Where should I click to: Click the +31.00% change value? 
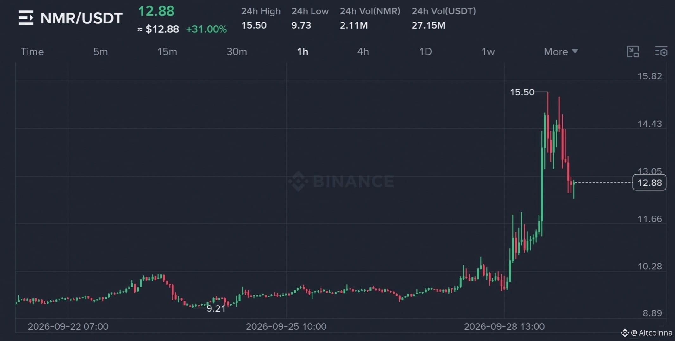(206, 29)
